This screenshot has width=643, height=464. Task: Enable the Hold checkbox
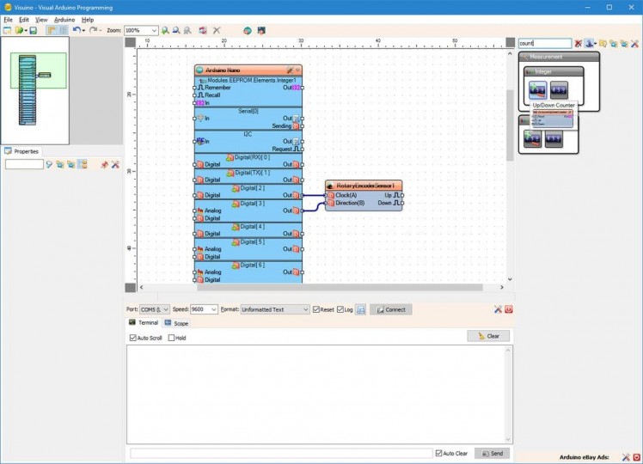tap(172, 338)
